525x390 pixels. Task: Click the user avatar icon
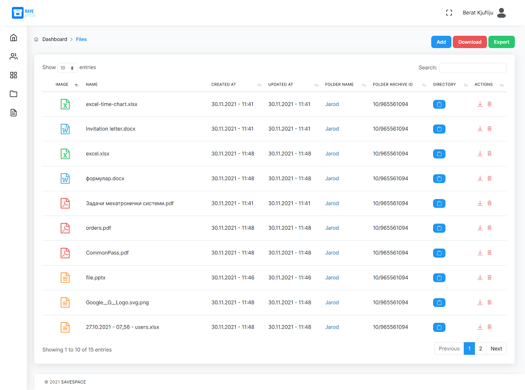pos(502,13)
